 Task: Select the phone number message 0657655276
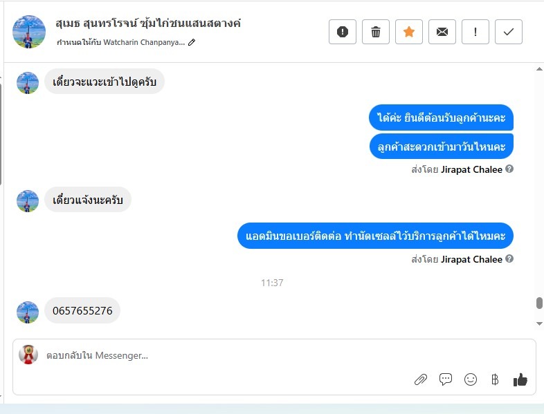click(82, 310)
